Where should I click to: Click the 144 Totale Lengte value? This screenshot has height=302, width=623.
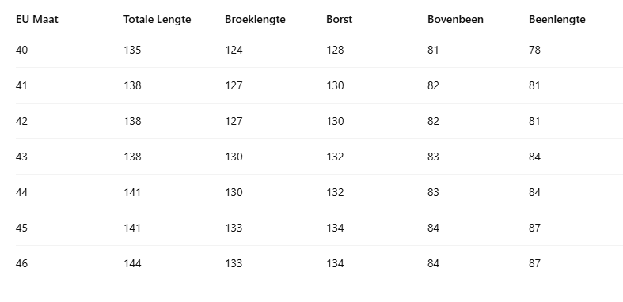tap(132, 263)
